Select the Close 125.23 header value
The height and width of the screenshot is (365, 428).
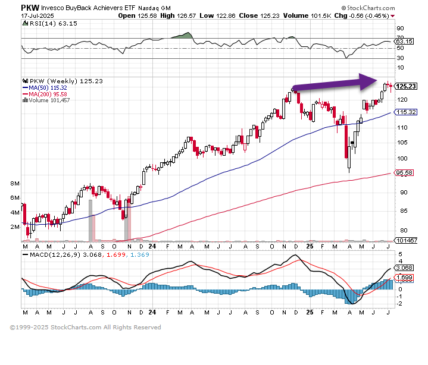tap(259, 16)
